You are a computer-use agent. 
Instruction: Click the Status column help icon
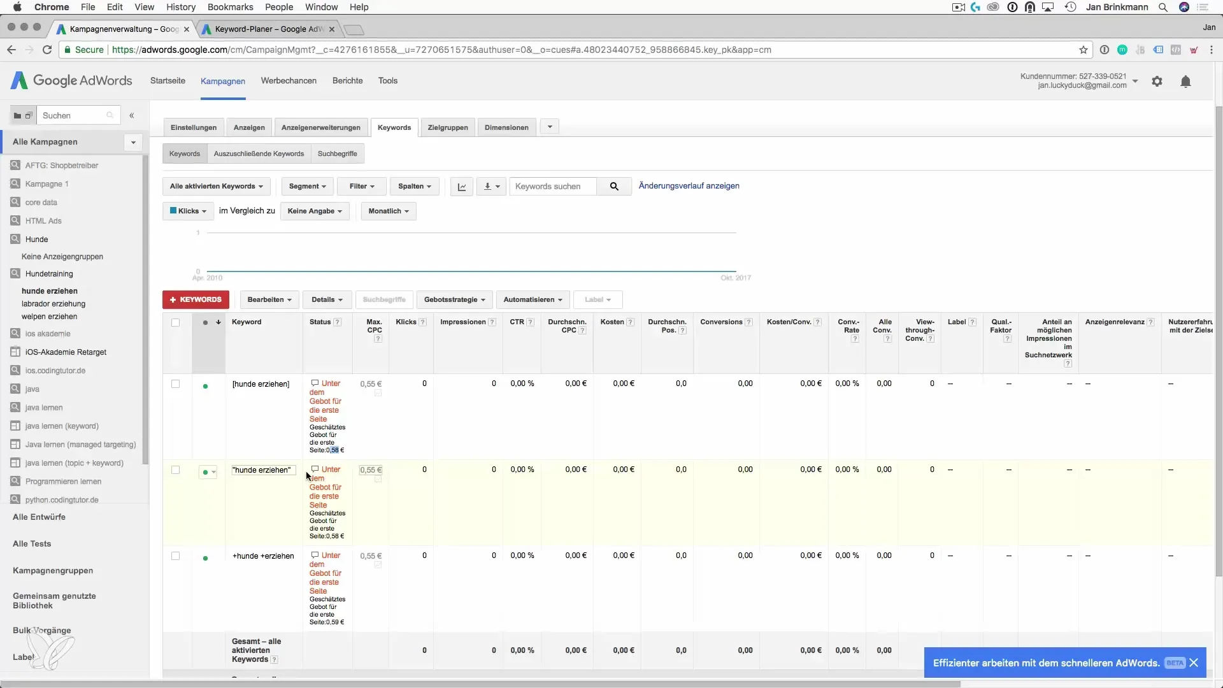[x=338, y=322]
